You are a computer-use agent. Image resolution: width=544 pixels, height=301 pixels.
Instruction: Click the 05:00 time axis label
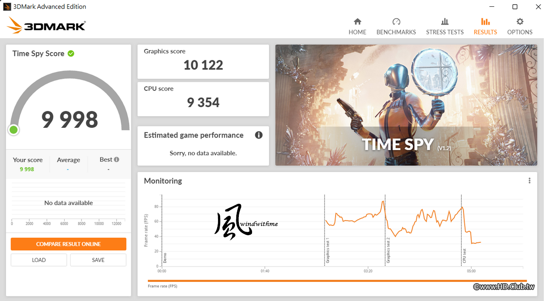(471, 271)
